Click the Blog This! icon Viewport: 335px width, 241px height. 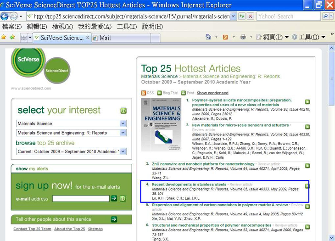click(159, 93)
